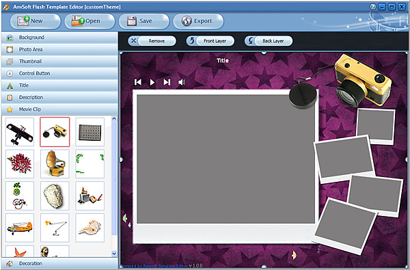Select the desk lamp movie clip
Viewport: 410px width, 270px height.
[x=55, y=228]
